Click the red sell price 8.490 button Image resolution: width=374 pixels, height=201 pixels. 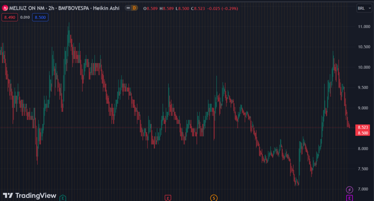(x=10, y=17)
